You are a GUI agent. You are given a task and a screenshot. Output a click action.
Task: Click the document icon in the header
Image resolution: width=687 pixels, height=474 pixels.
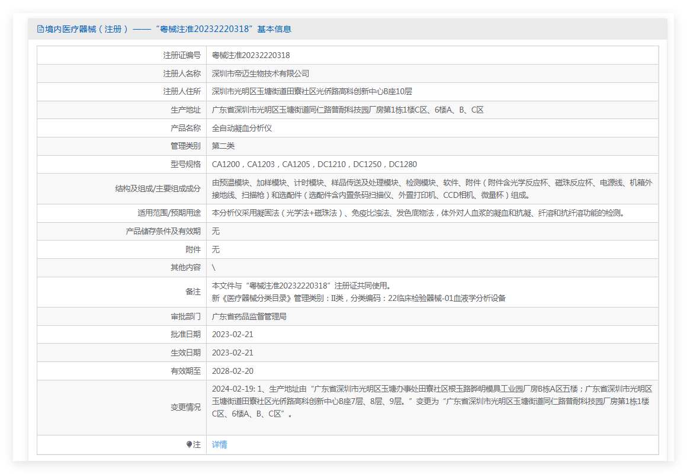pos(40,29)
